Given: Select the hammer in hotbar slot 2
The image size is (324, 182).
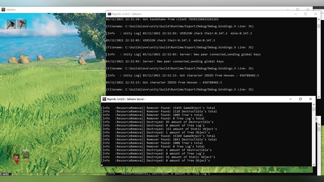Looking at the screenshot, I should tap(22, 24).
